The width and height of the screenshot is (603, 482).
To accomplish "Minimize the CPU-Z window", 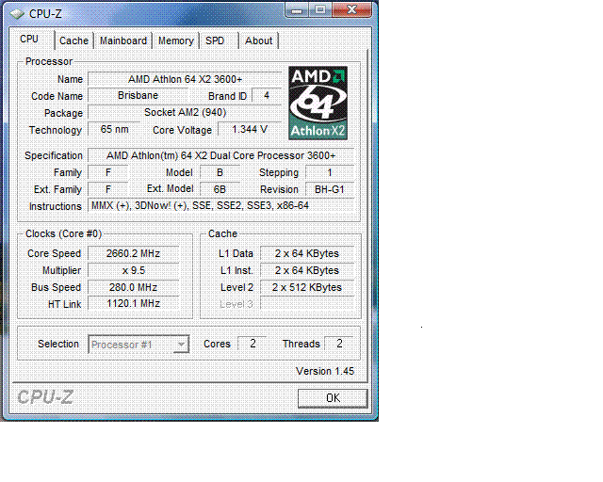I will 297,10.
